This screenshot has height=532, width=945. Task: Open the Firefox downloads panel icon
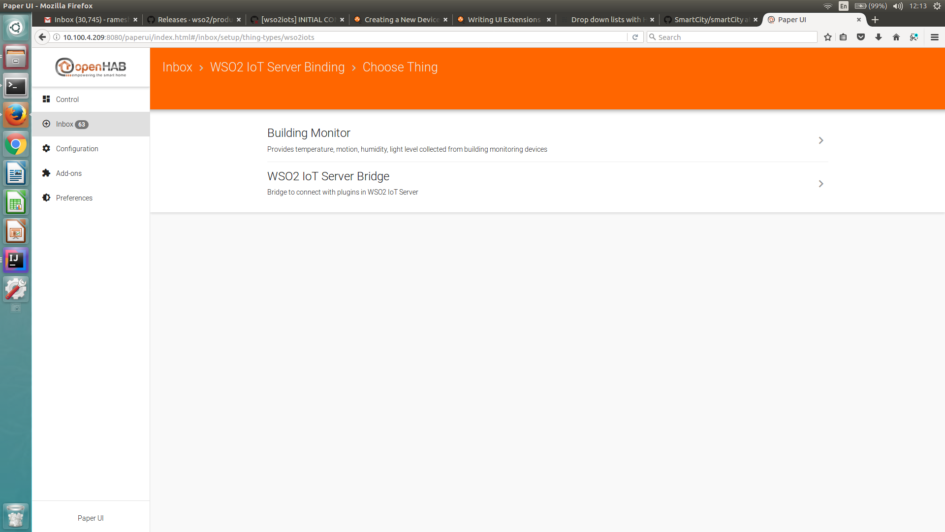click(879, 37)
